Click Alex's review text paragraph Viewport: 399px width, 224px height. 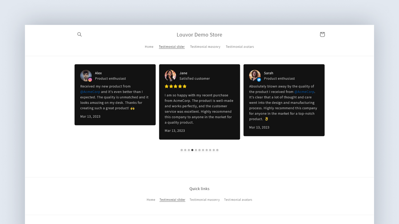(x=114, y=97)
